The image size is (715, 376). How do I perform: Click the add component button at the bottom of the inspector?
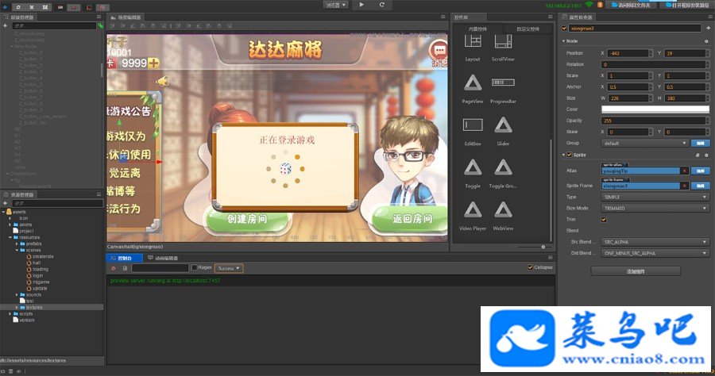point(636,271)
